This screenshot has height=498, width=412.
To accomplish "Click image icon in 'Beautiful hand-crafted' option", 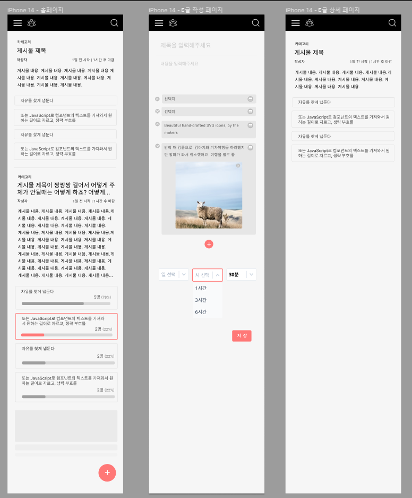I will [250, 125].
